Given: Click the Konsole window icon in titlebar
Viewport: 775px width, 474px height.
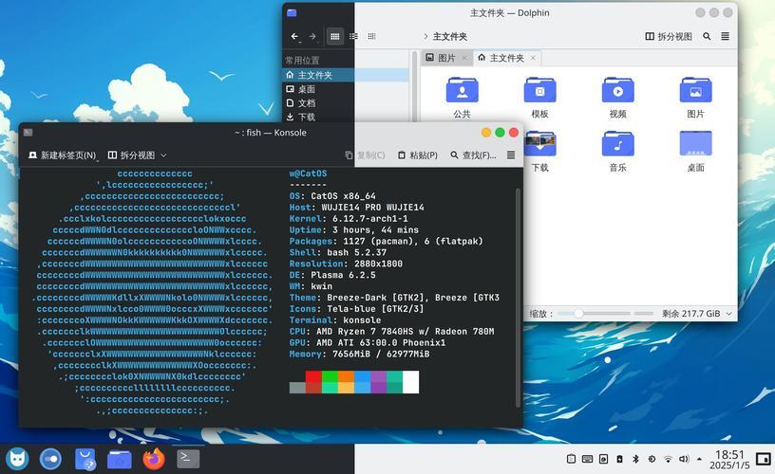Looking at the screenshot, I should tap(28, 132).
